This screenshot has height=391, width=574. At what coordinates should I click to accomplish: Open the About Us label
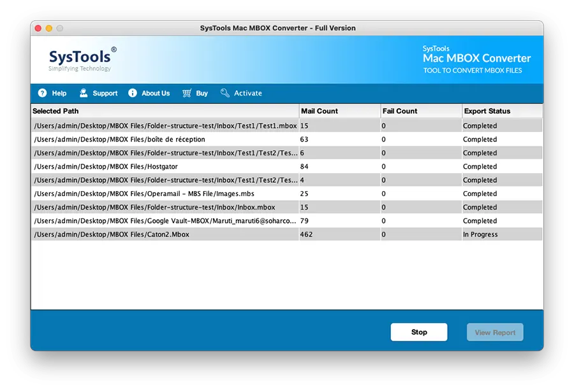click(156, 93)
